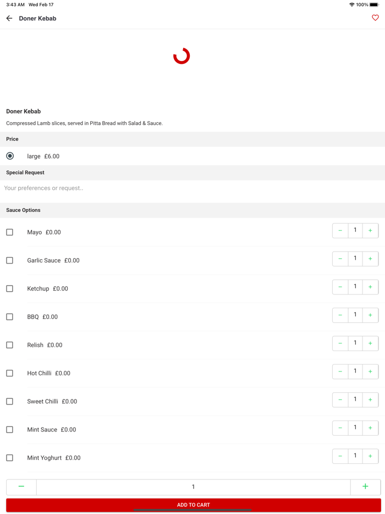Enable the Sweet Chilli sauce checkbox

[x=10, y=401]
